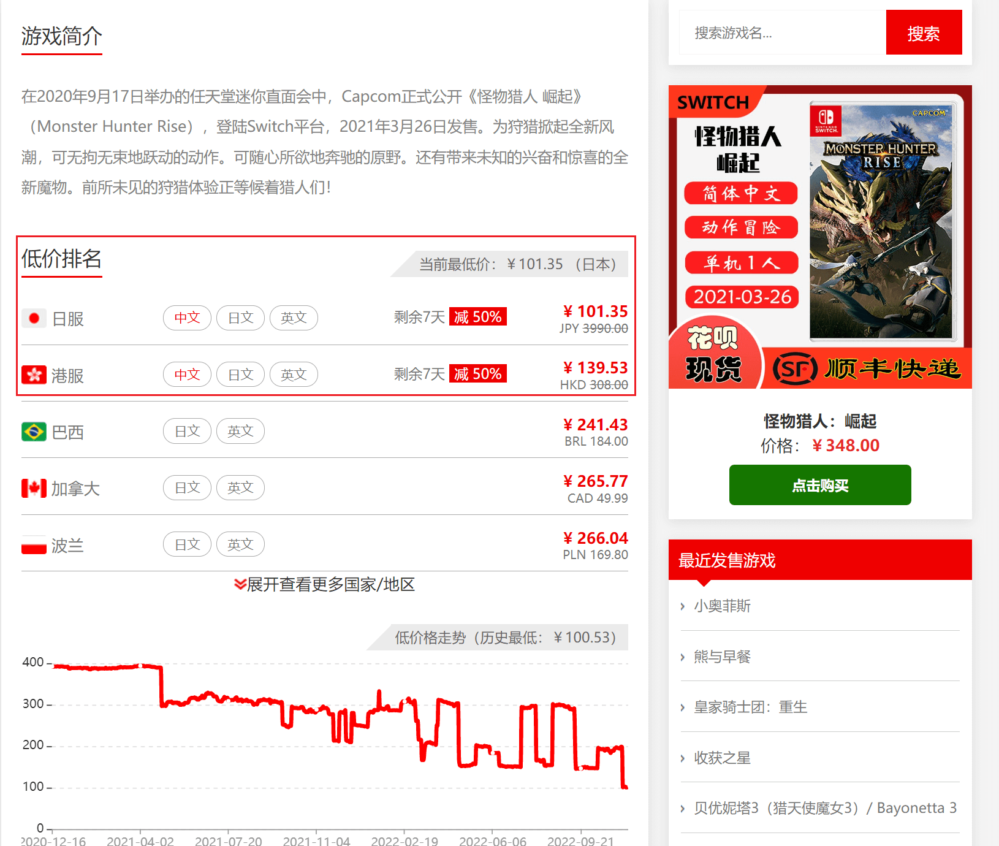Select 英文 tag in 日服 row
This screenshot has width=999, height=846.
294,318
